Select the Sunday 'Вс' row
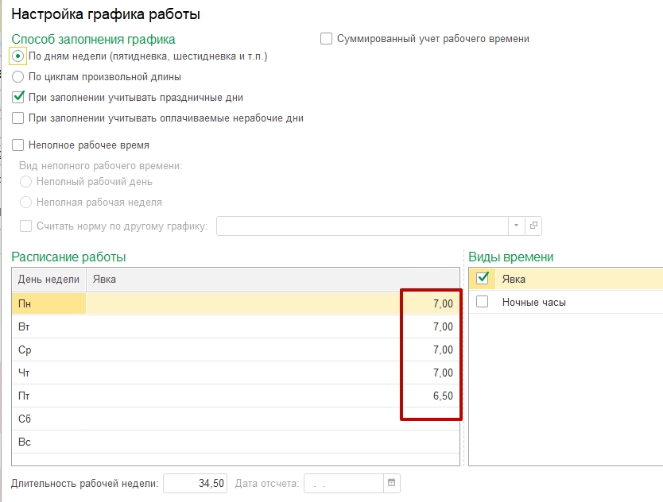Viewport: 663px width, 502px height. pos(48,442)
